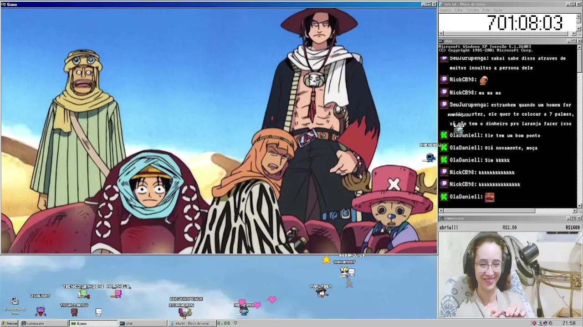Click the camera.exe title bar icon
Image resolution: width=583 pixels, height=327 pixels.
441,218
